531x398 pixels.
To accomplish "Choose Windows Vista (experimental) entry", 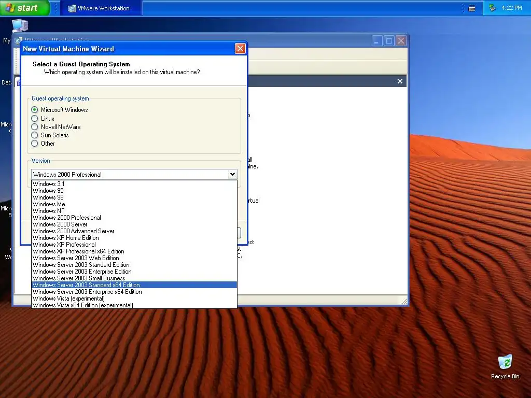I will (x=134, y=298).
